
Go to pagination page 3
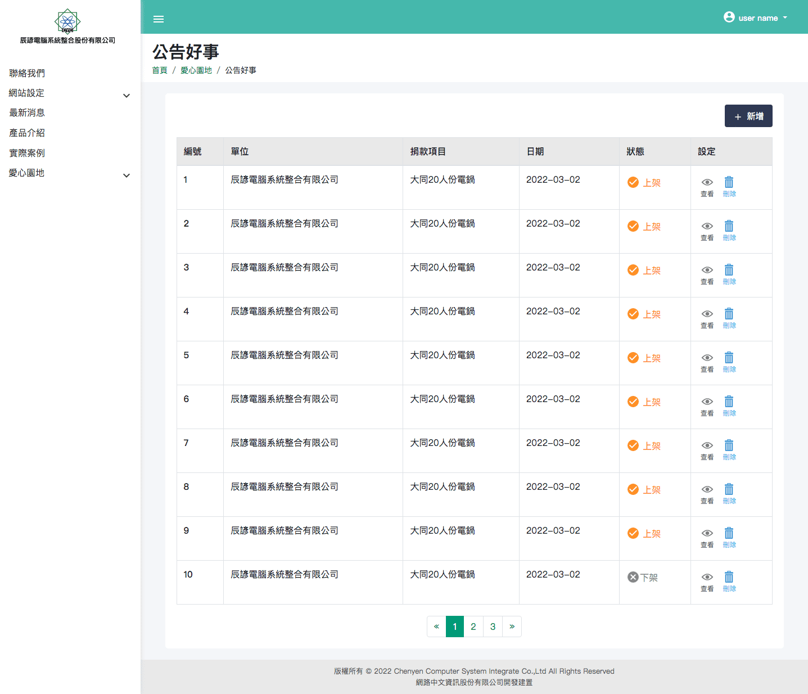(x=493, y=627)
